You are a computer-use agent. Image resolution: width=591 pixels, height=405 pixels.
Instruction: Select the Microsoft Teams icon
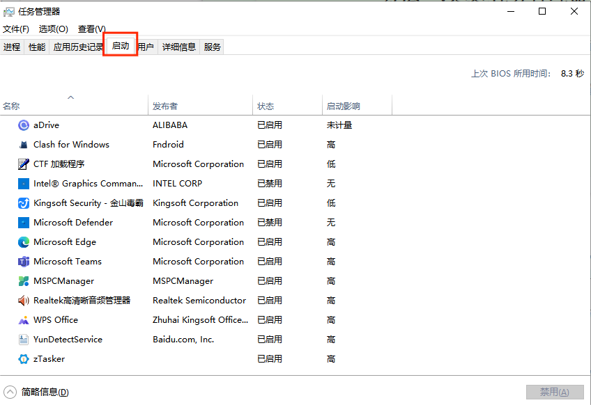[22, 261]
